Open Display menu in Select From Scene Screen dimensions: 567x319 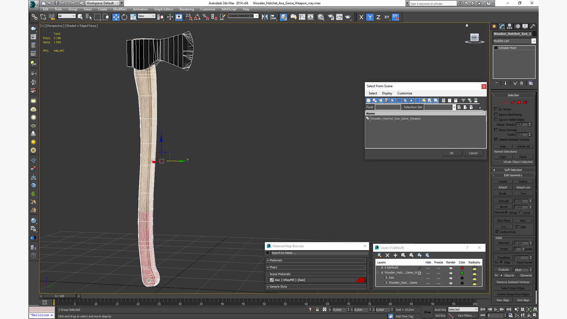tap(387, 93)
